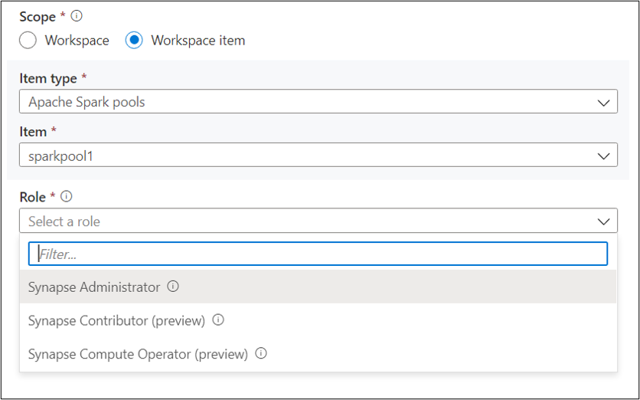Choose Synapse Contributor (preview) role option
640x400 pixels.
click(x=116, y=320)
